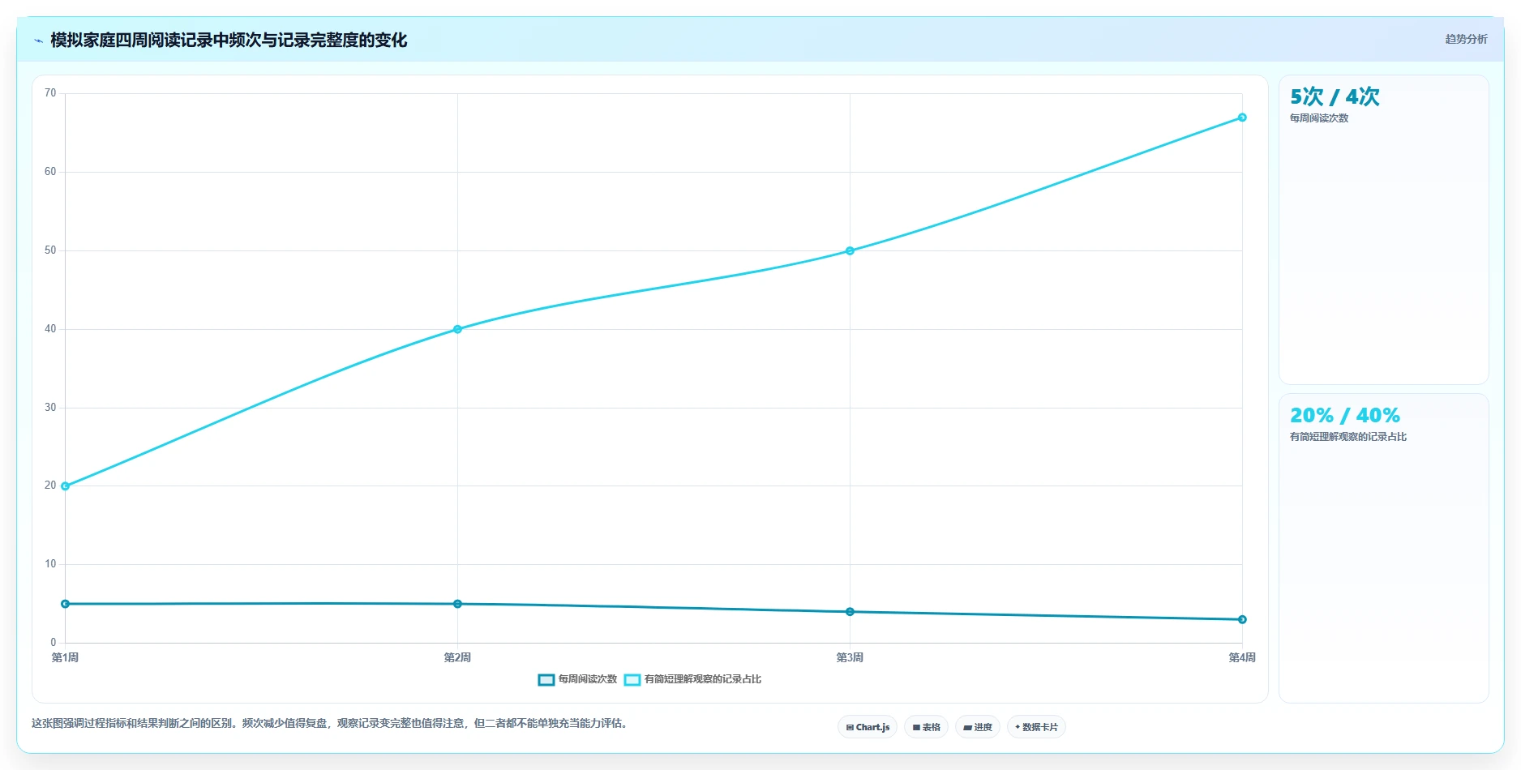
Task: Click the chart title 模拟家庭四周阅读记录中频次与记录完整度的变化
Action: pos(229,41)
